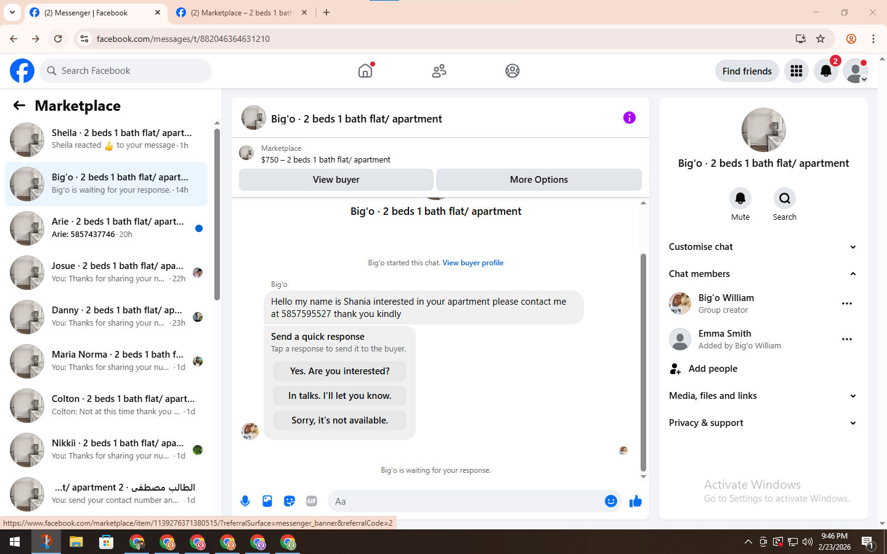
Task: Reload the page in browser
Action: [58, 39]
